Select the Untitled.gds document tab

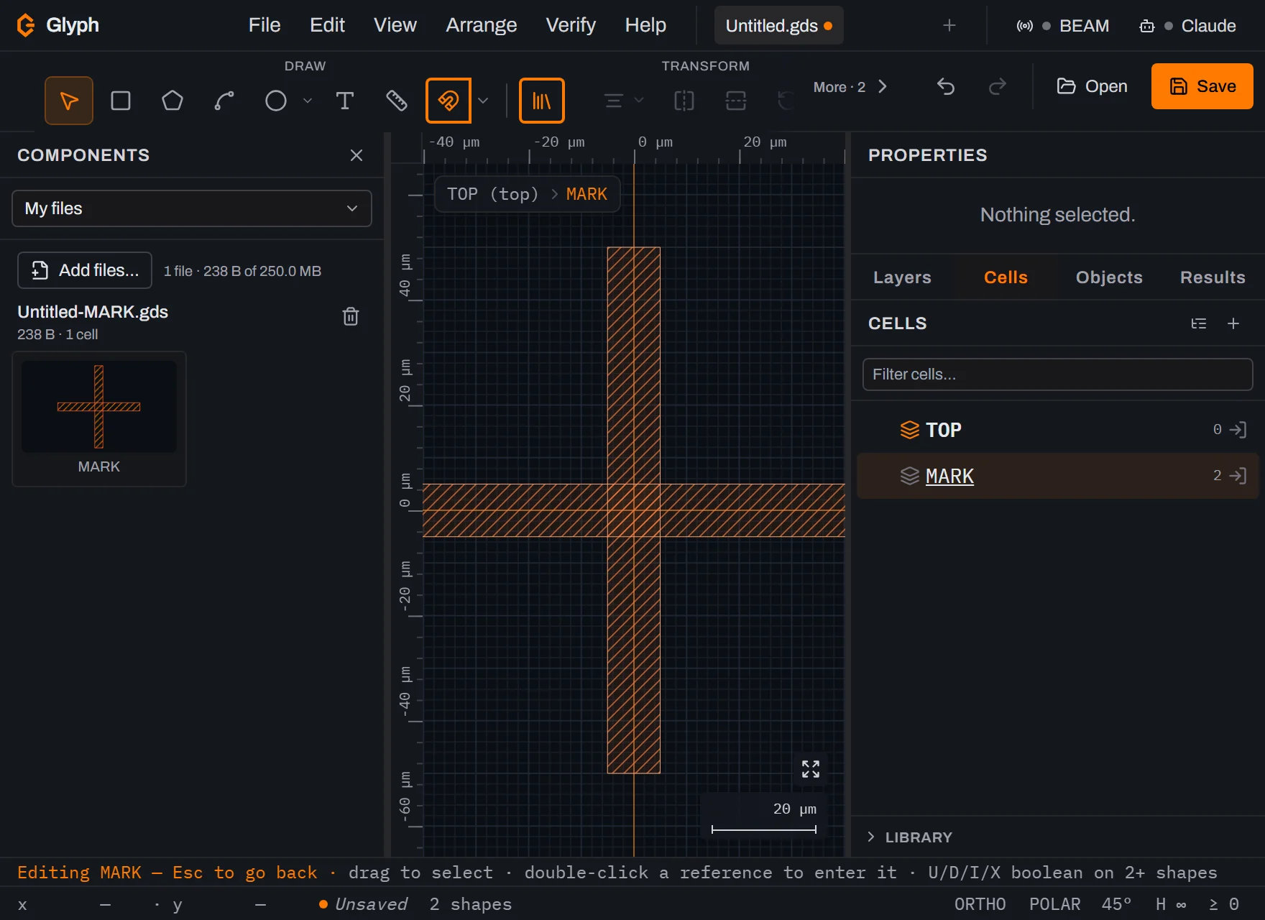(779, 26)
